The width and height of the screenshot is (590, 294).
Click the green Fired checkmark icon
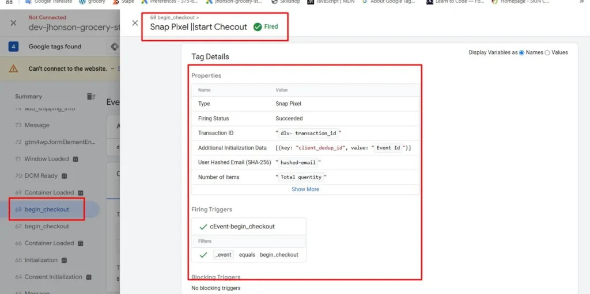(x=258, y=26)
